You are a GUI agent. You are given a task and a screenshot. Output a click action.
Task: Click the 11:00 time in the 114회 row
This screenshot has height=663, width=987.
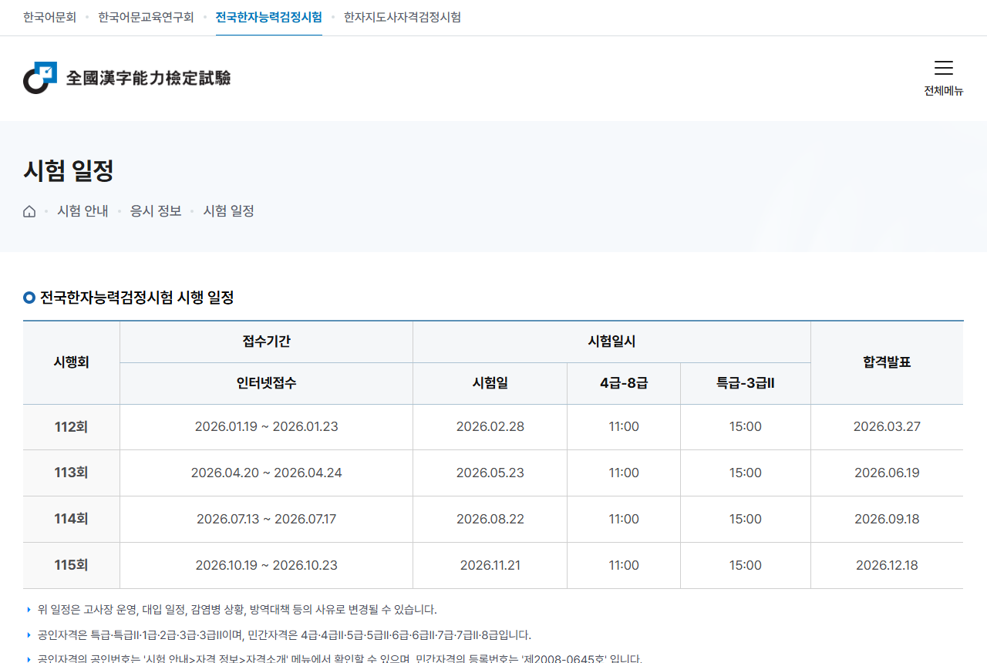624,520
